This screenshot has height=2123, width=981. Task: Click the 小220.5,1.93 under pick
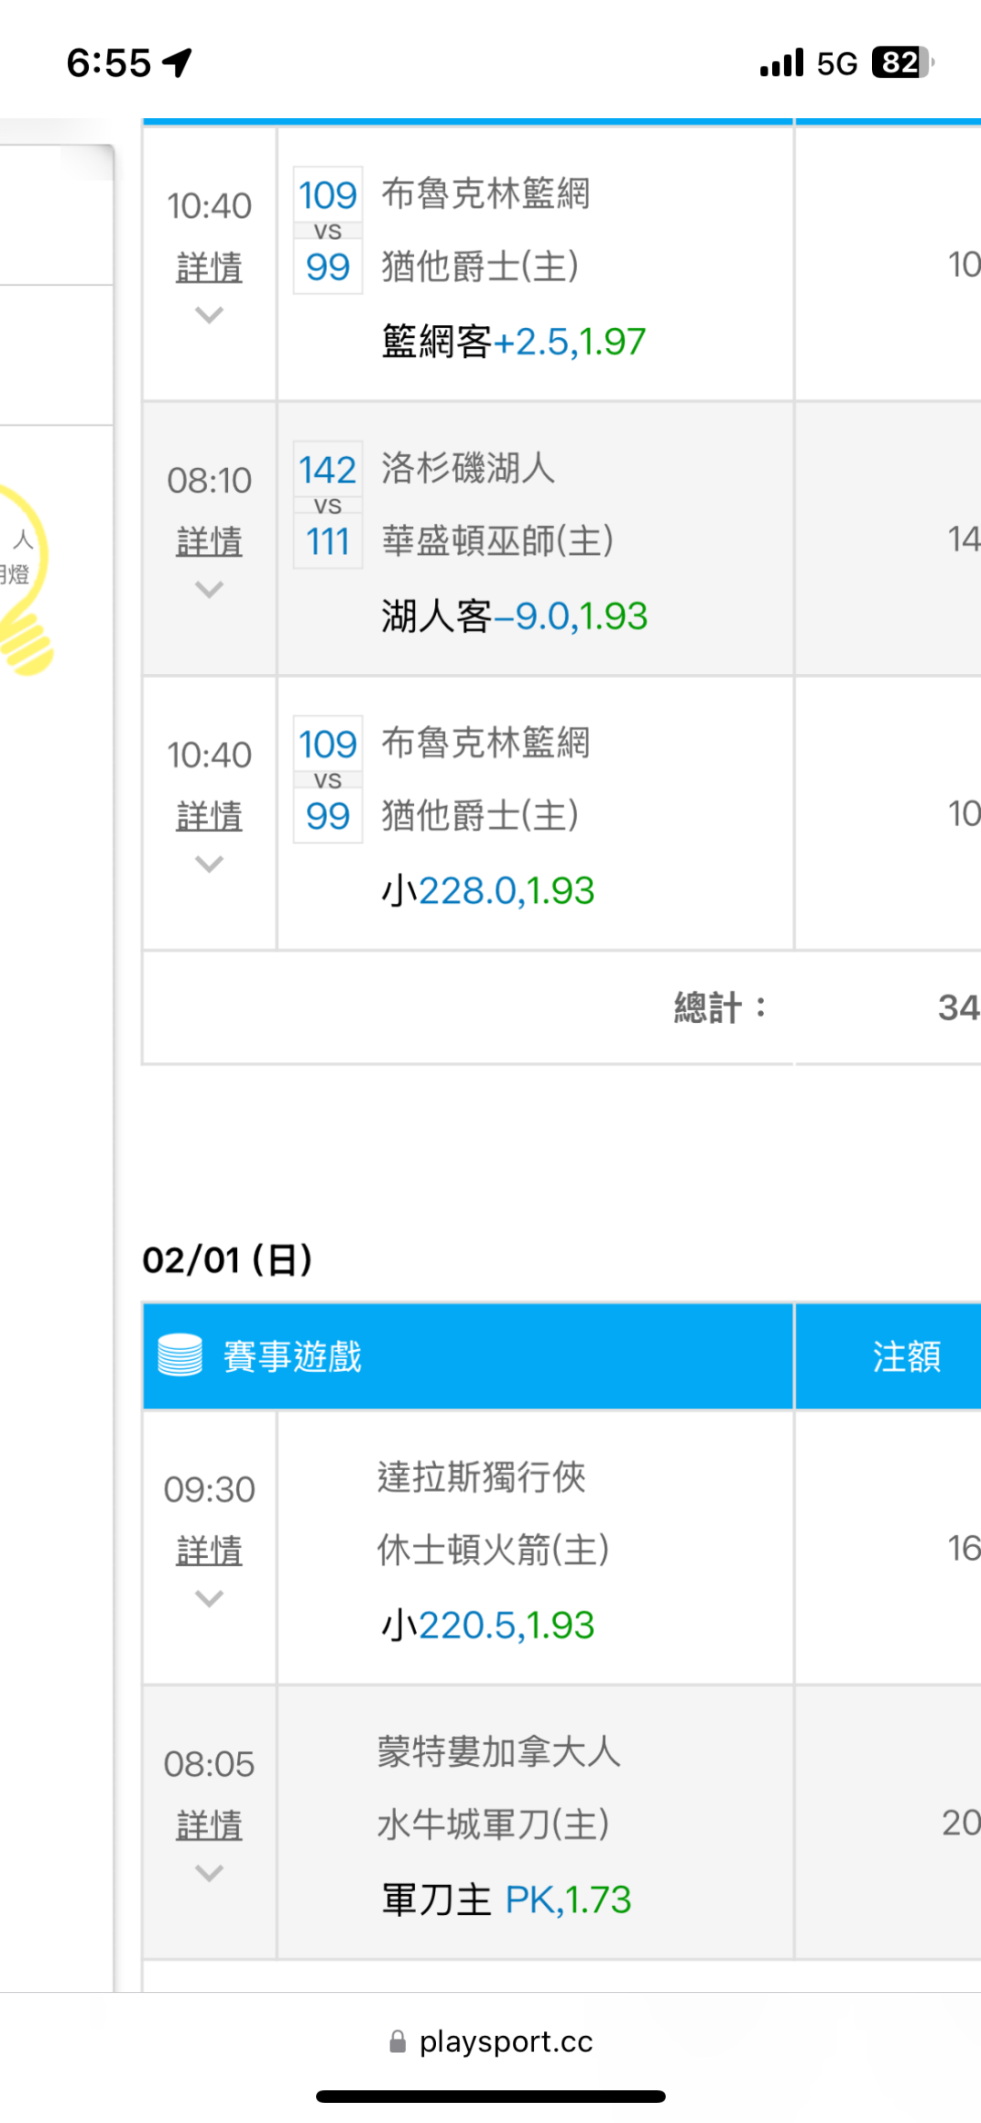click(x=488, y=1624)
